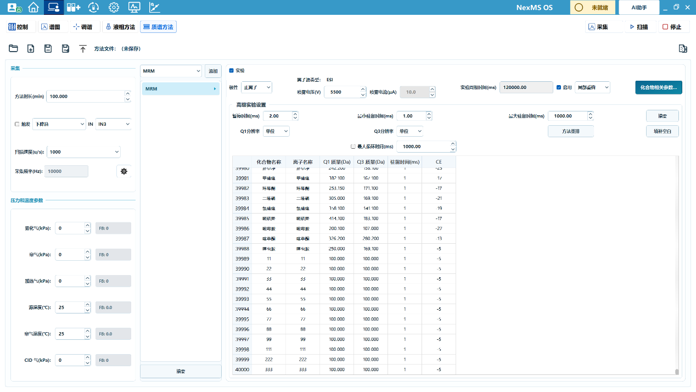Screen dimensions: 696x392
Task: Go to the Home icon
Action: click(x=33, y=8)
